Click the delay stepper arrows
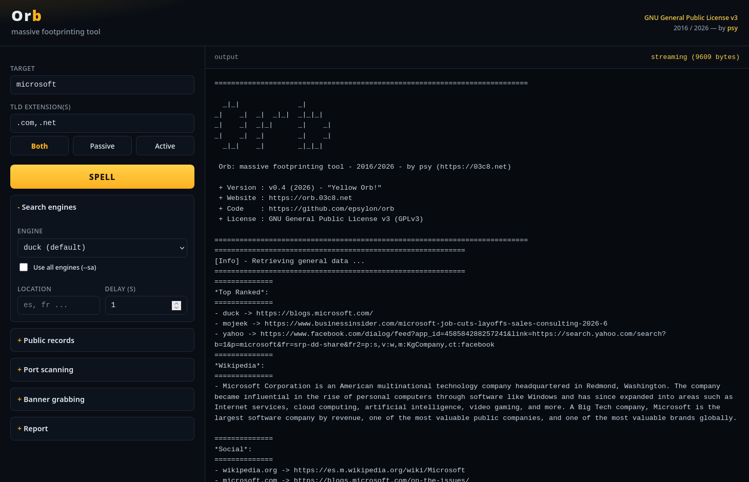Screen dimensions: 749x482 [x=176, y=305]
